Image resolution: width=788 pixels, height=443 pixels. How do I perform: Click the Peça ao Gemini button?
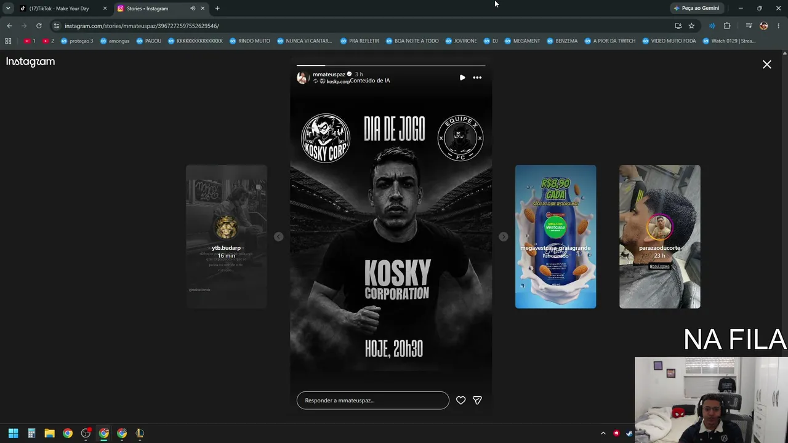pos(696,9)
